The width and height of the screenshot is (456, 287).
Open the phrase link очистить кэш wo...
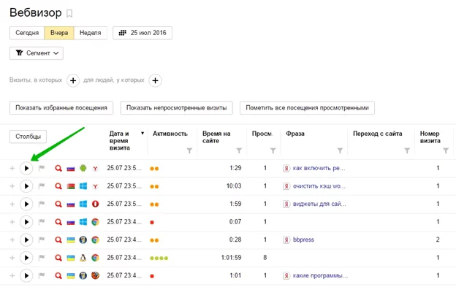(319, 186)
